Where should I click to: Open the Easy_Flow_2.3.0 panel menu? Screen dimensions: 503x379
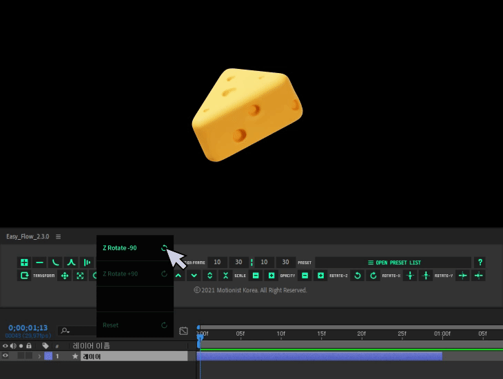click(x=58, y=236)
